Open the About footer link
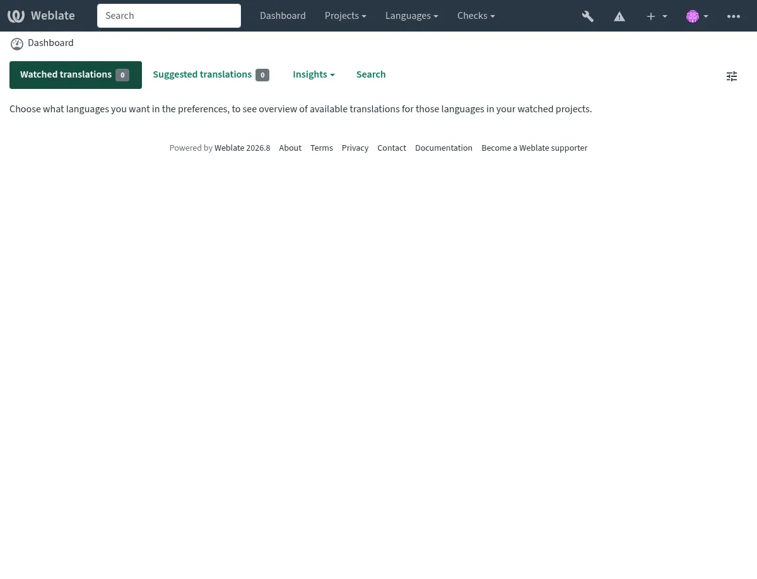This screenshot has height=579, width=757. point(290,148)
